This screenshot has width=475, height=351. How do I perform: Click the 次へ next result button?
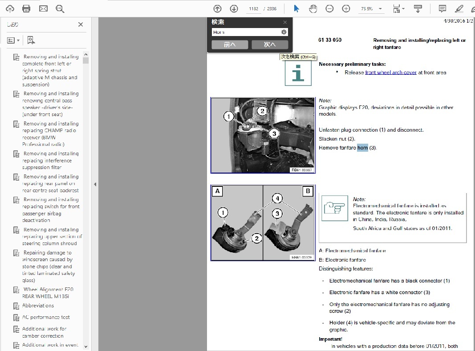[270, 44]
